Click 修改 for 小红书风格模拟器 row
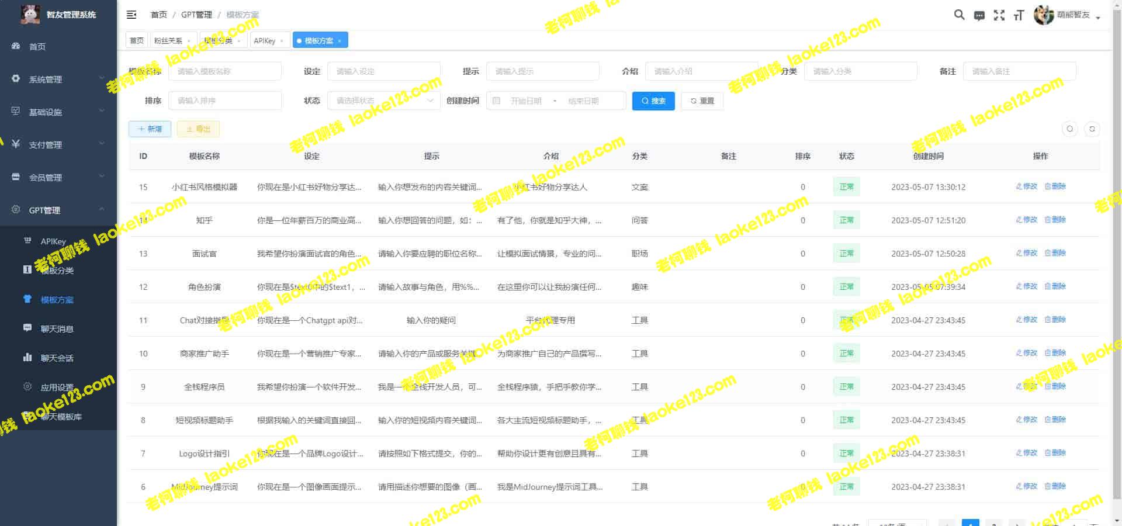 [1027, 186]
